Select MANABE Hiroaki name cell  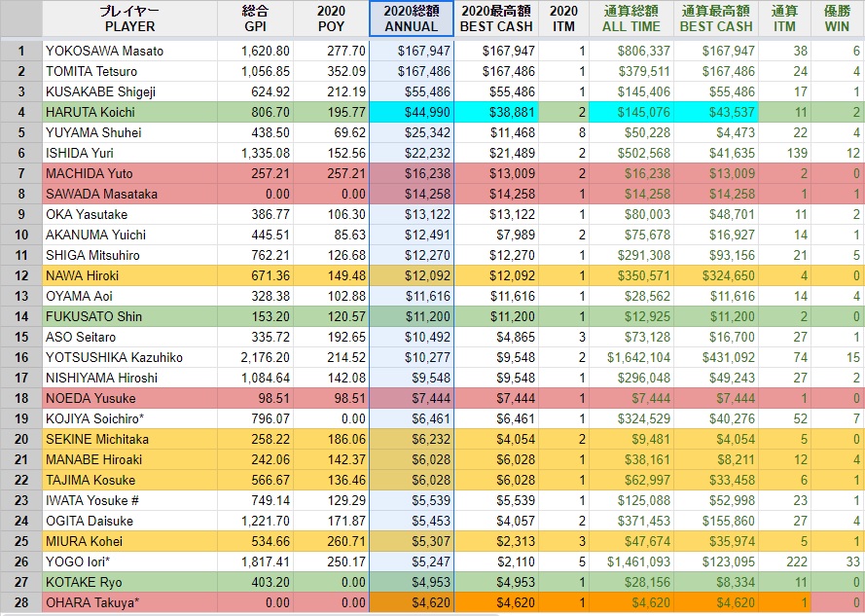pos(129,459)
